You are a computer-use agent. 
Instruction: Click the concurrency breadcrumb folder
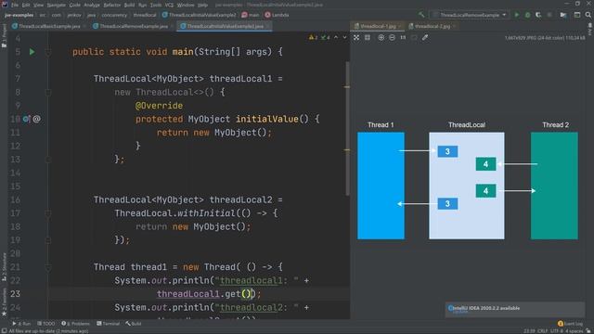point(114,15)
